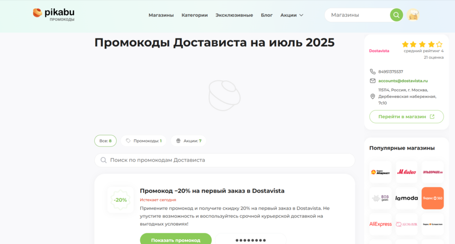The image size is (455, 244).
Task: Focus the Поиск по промокодам Достависта field
Action: 225,160
